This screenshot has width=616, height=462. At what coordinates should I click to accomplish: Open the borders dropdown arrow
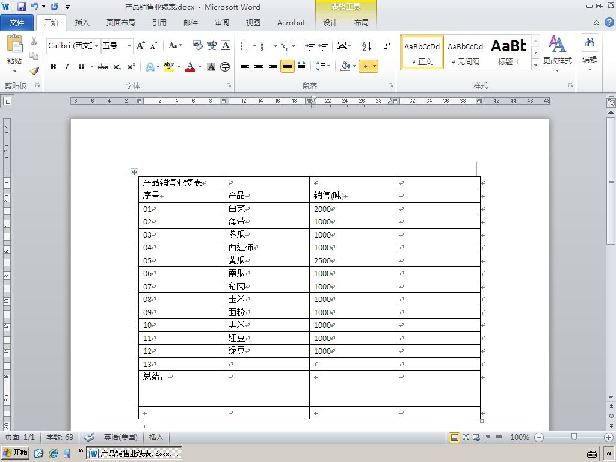375,66
